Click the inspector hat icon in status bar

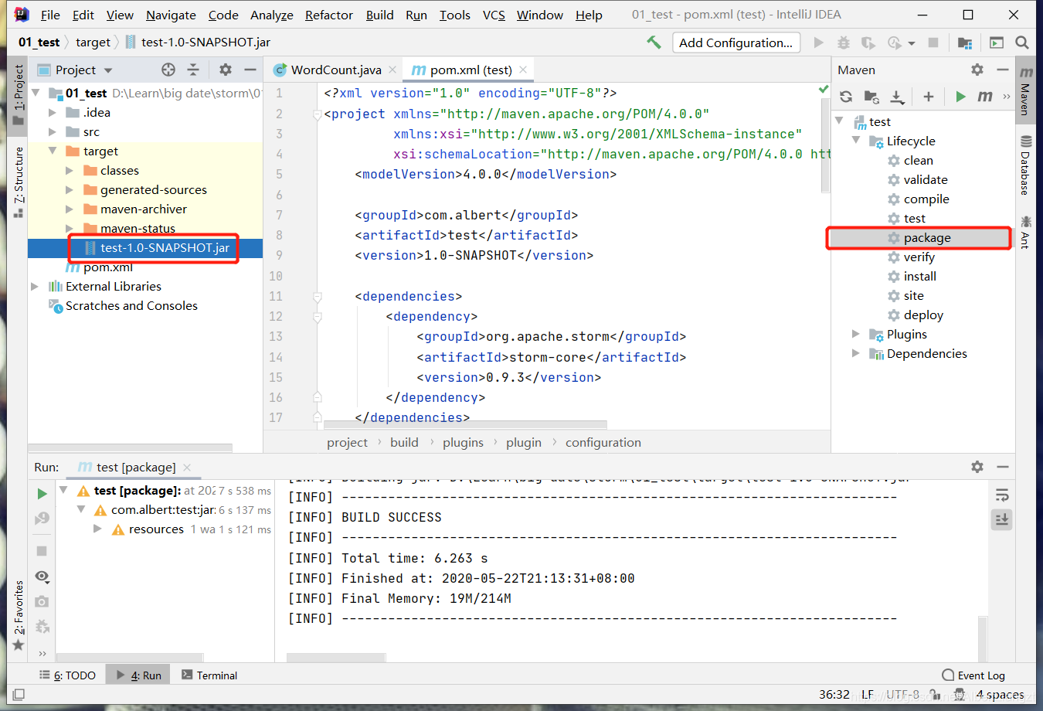click(959, 695)
